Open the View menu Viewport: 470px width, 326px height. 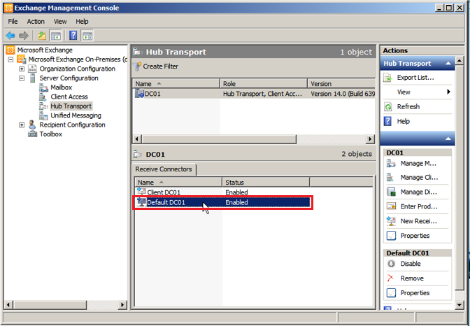(60, 22)
